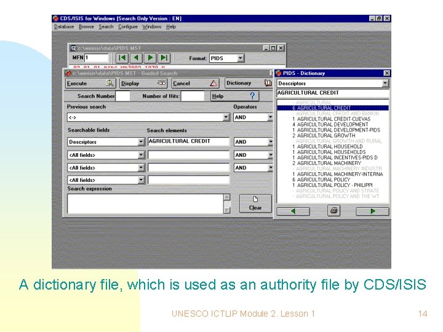Open the Windows menu
The width and height of the screenshot is (443, 332).
click(x=152, y=26)
